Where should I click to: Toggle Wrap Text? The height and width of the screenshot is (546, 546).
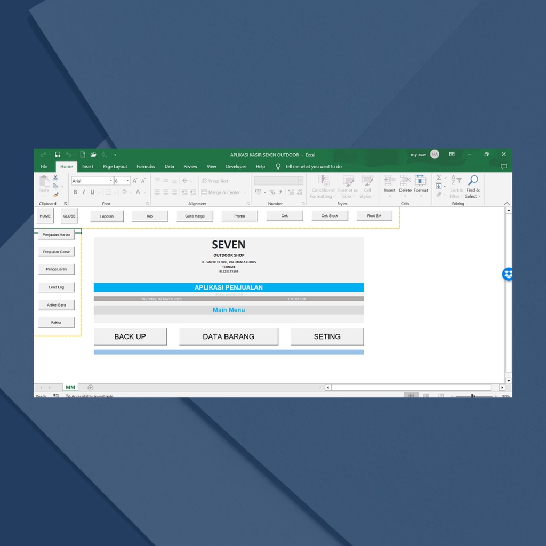pos(215,181)
